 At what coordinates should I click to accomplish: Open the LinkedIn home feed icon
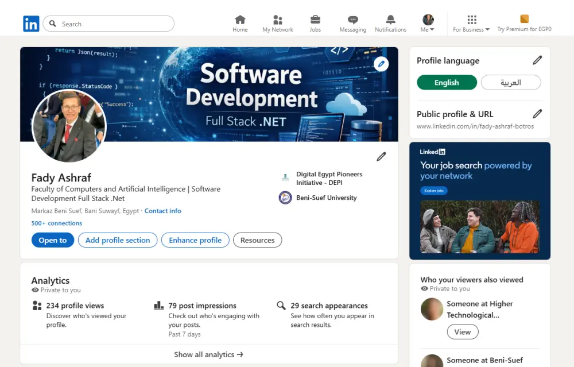240,19
